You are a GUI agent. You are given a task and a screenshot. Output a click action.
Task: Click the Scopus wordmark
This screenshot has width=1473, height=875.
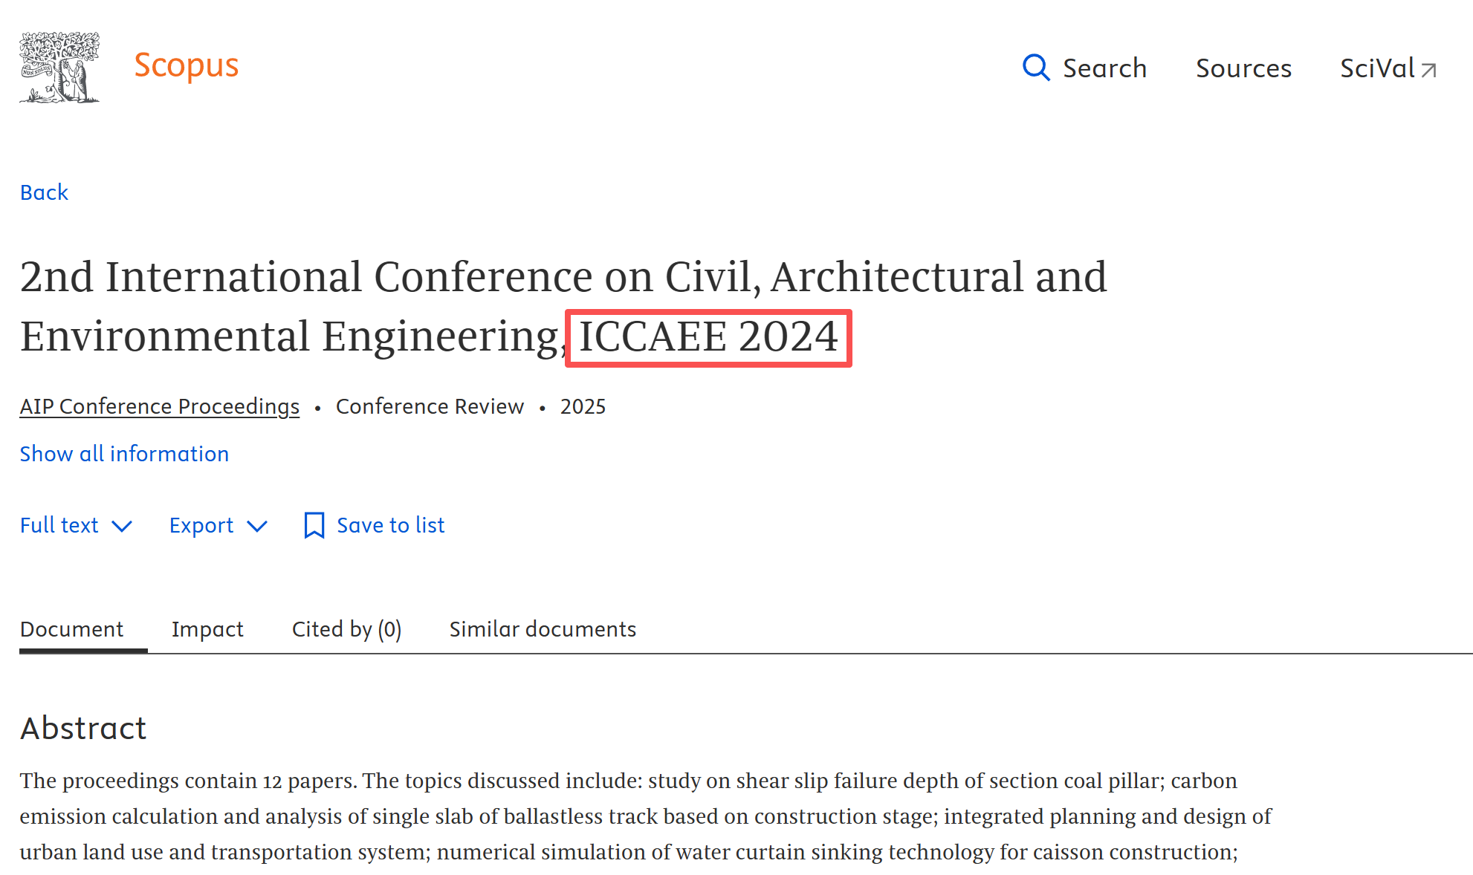pos(186,66)
